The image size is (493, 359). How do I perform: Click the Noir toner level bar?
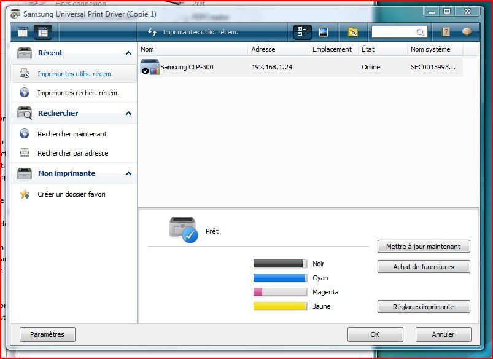click(x=280, y=264)
